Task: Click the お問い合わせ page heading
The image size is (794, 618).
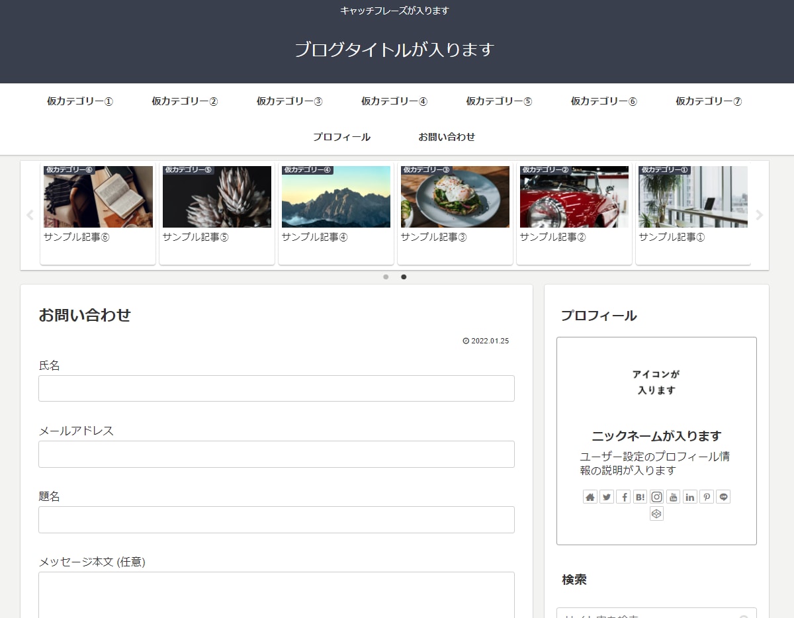Action: pyautogui.click(x=85, y=315)
